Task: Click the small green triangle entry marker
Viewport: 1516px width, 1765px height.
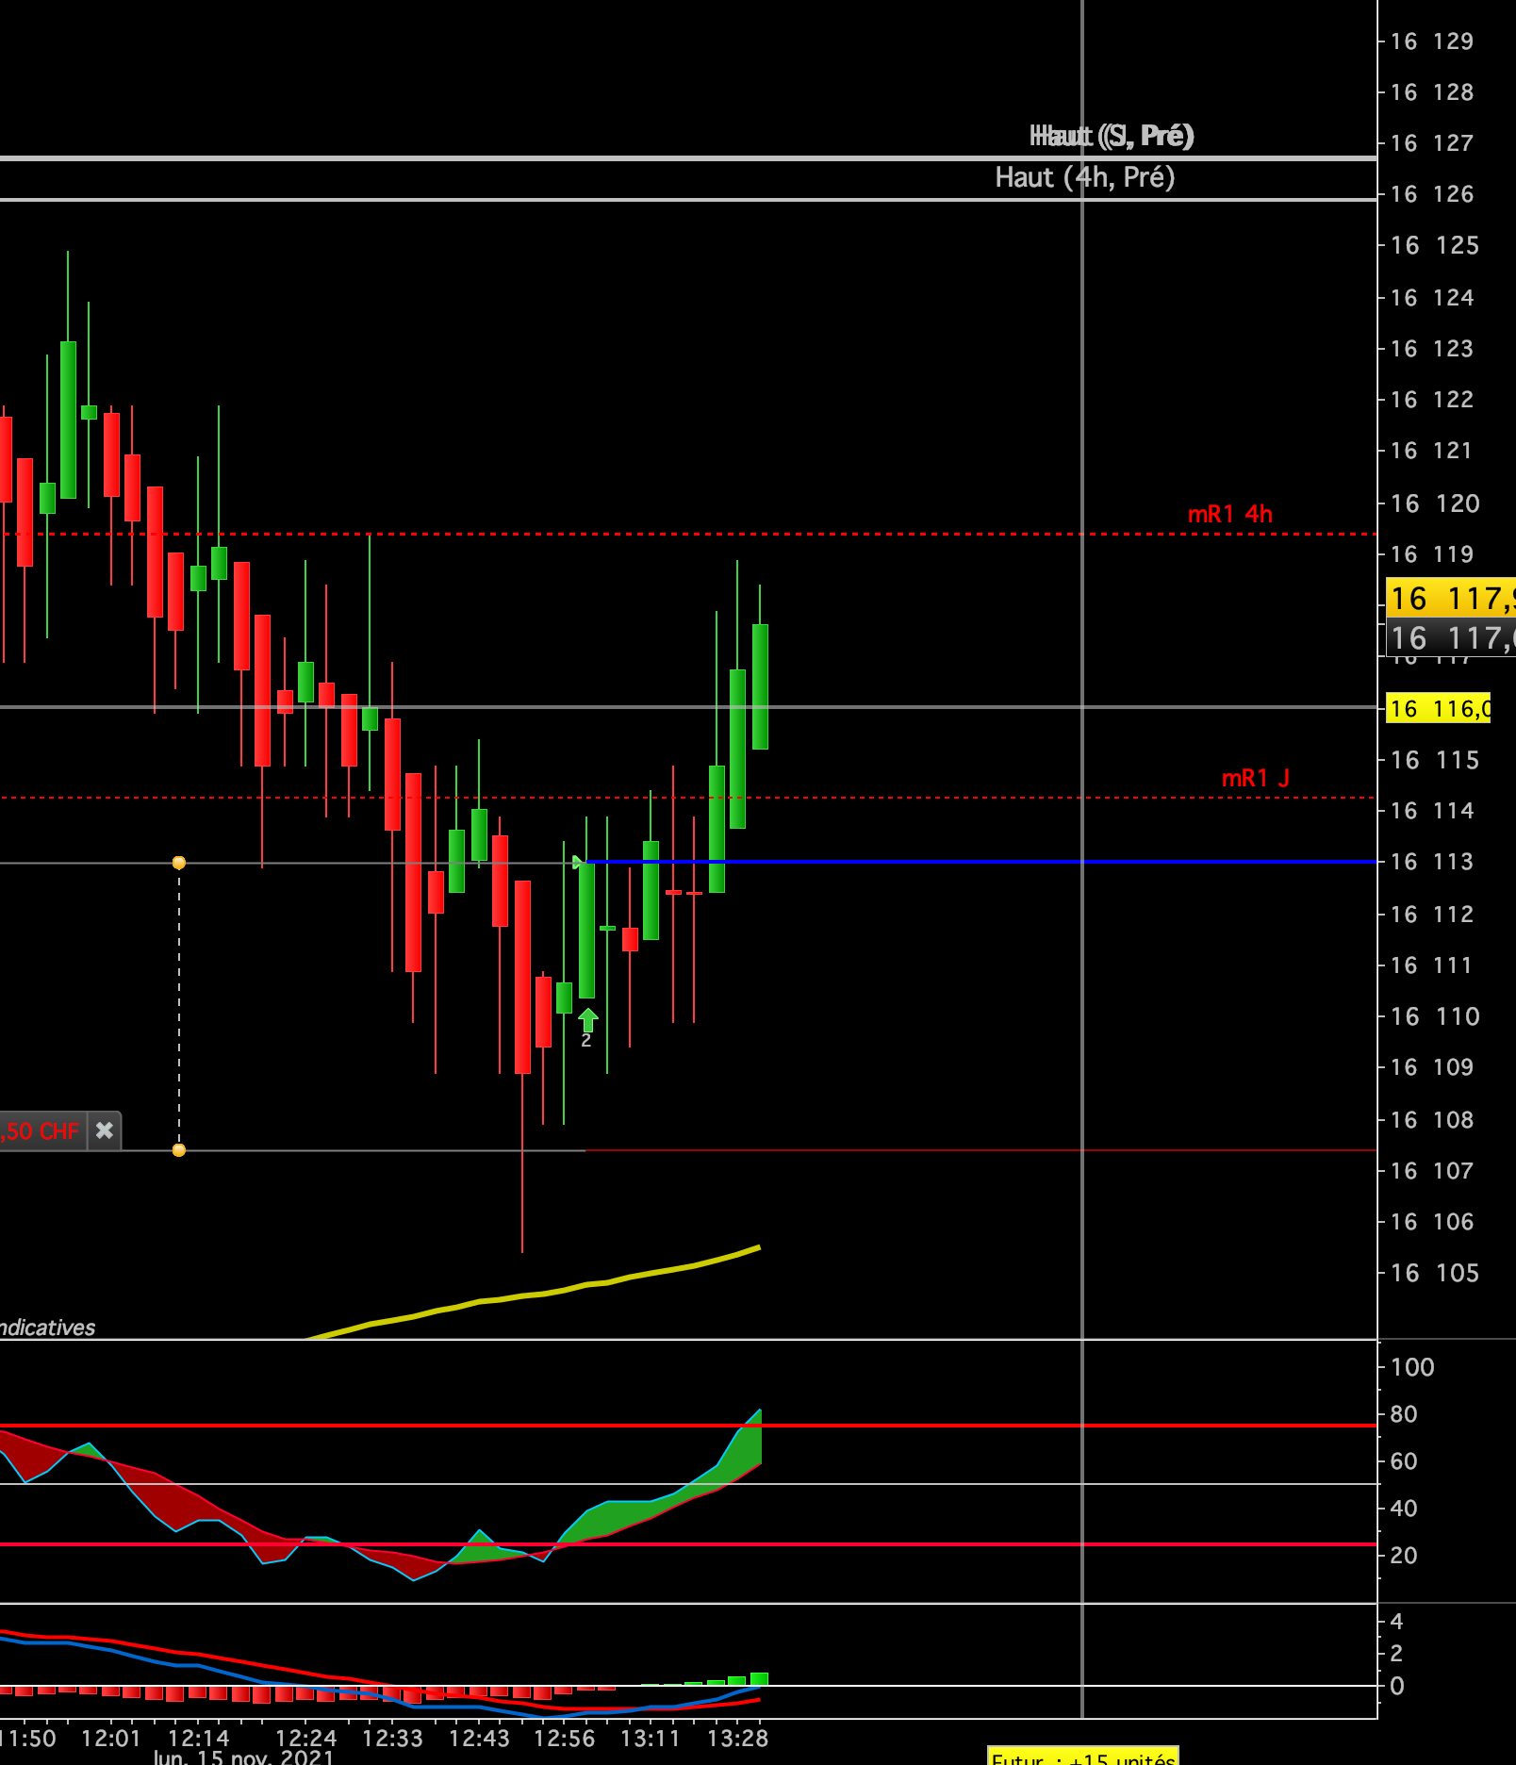Action: click(x=579, y=862)
